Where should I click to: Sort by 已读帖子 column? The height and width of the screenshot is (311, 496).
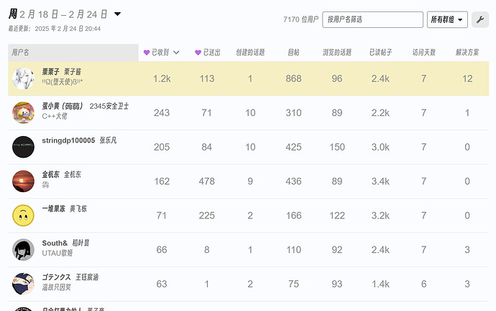click(x=380, y=52)
